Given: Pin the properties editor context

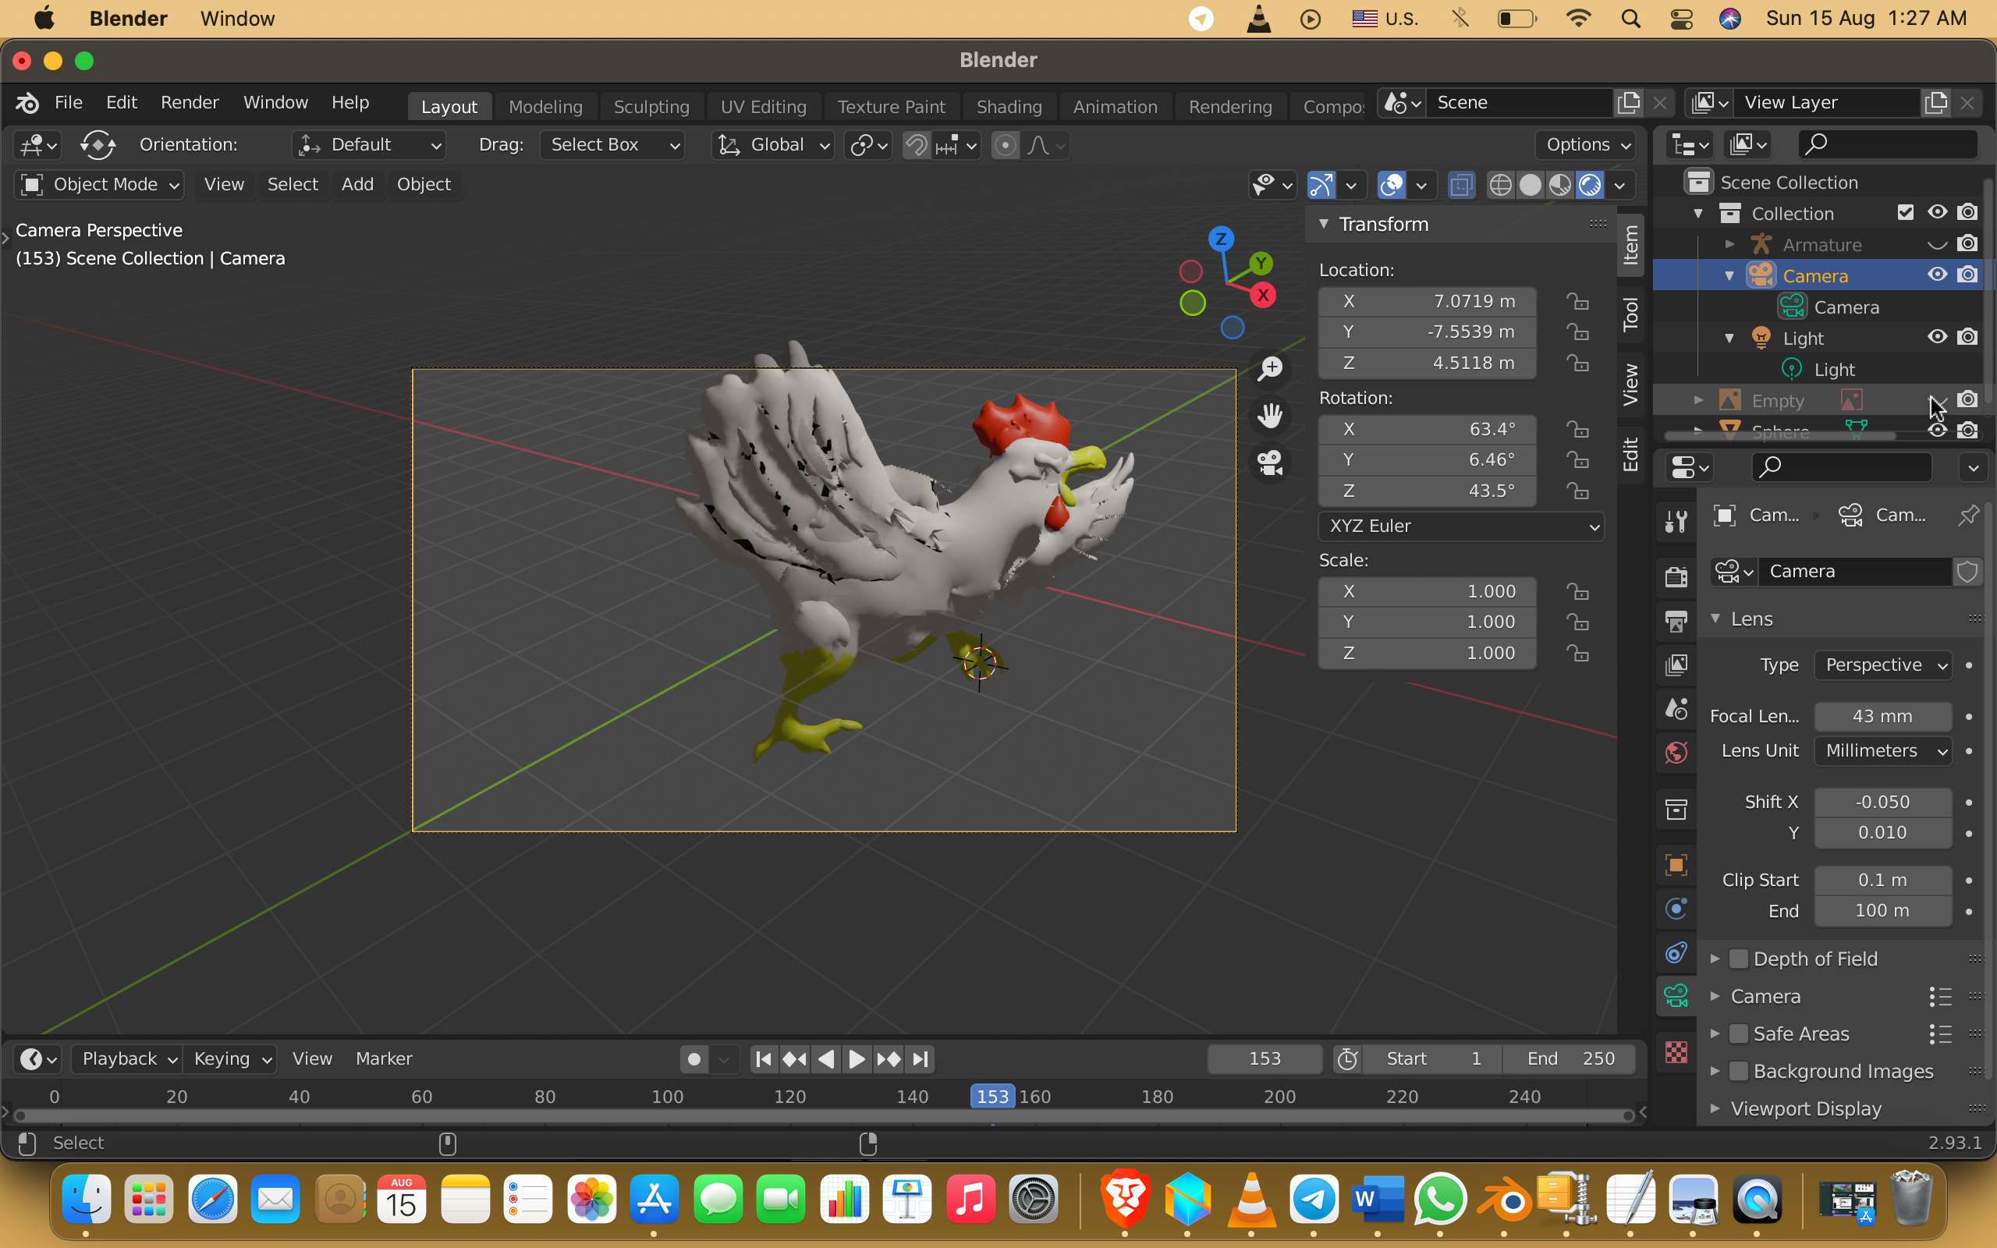Looking at the screenshot, I should coord(1968,516).
